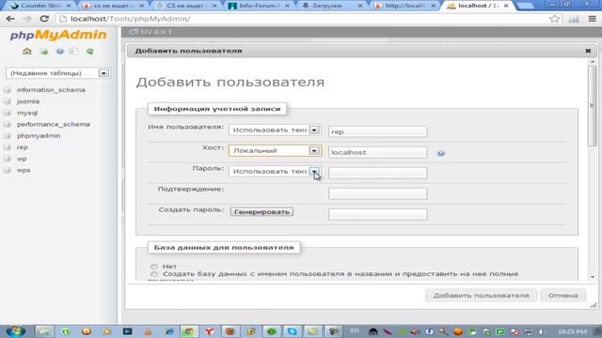
Task: Click the dialog resize grip corner
Action: point(594,305)
